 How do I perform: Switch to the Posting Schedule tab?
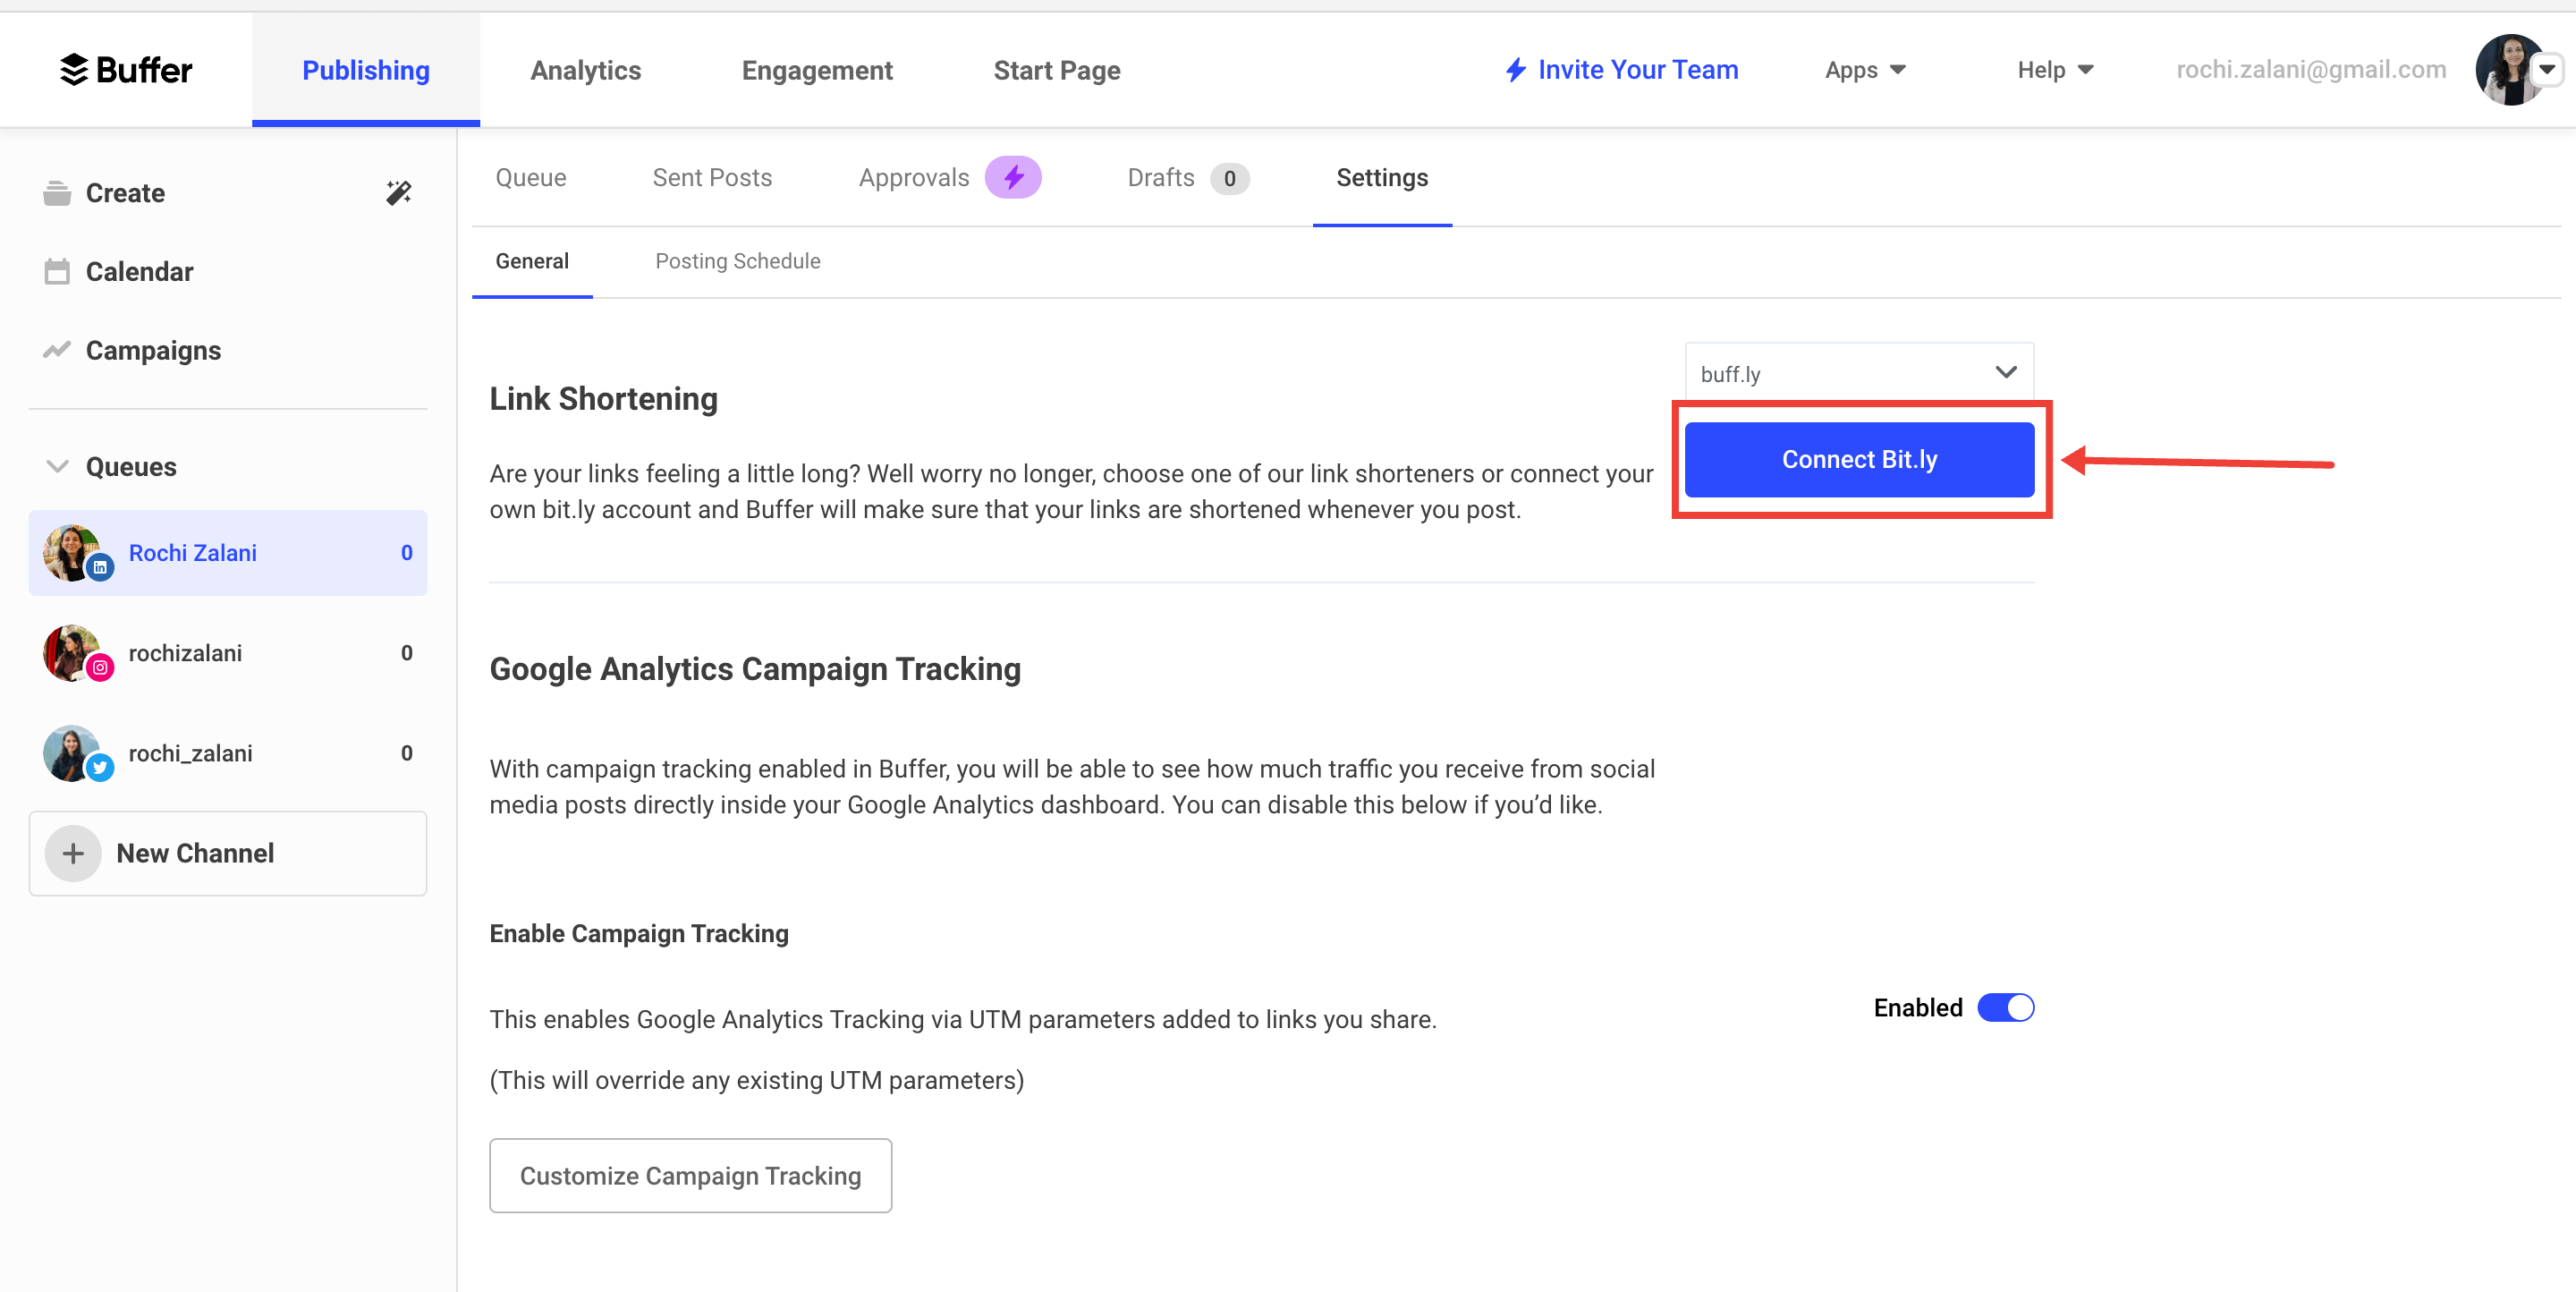[x=738, y=260]
